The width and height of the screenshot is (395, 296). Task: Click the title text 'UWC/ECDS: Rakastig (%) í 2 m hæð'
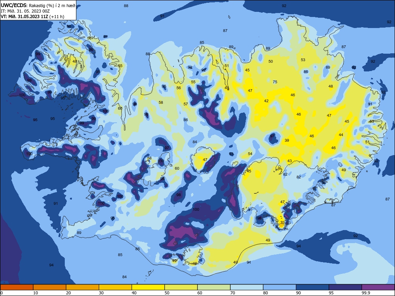(x=38, y=6)
